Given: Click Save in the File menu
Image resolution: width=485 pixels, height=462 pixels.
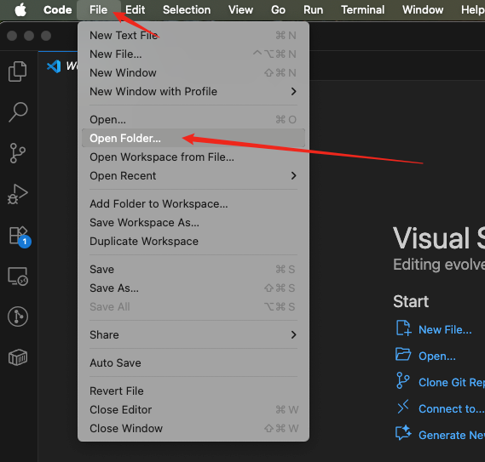Looking at the screenshot, I should pos(193,270).
